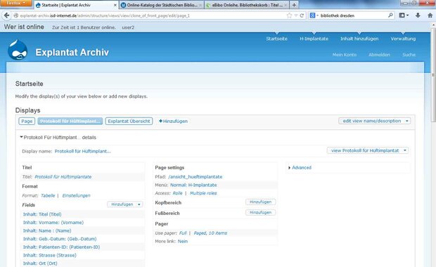This screenshot has height=267, width=436.
Task: Click view Protokoll für Hüftimplantat button
Action: click(x=365, y=150)
